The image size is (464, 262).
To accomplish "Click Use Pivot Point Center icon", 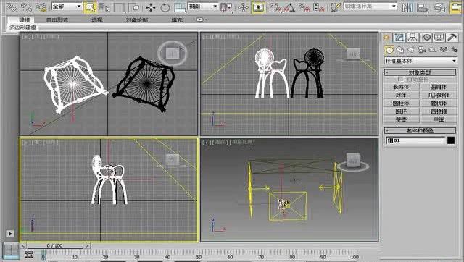I will tap(226, 7).
